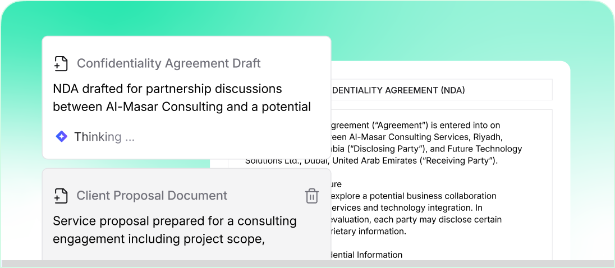The width and height of the screenshot is (615, 268).
Task: Delete the Client Proposal Document using the trash icon
Action: (311, 196)
